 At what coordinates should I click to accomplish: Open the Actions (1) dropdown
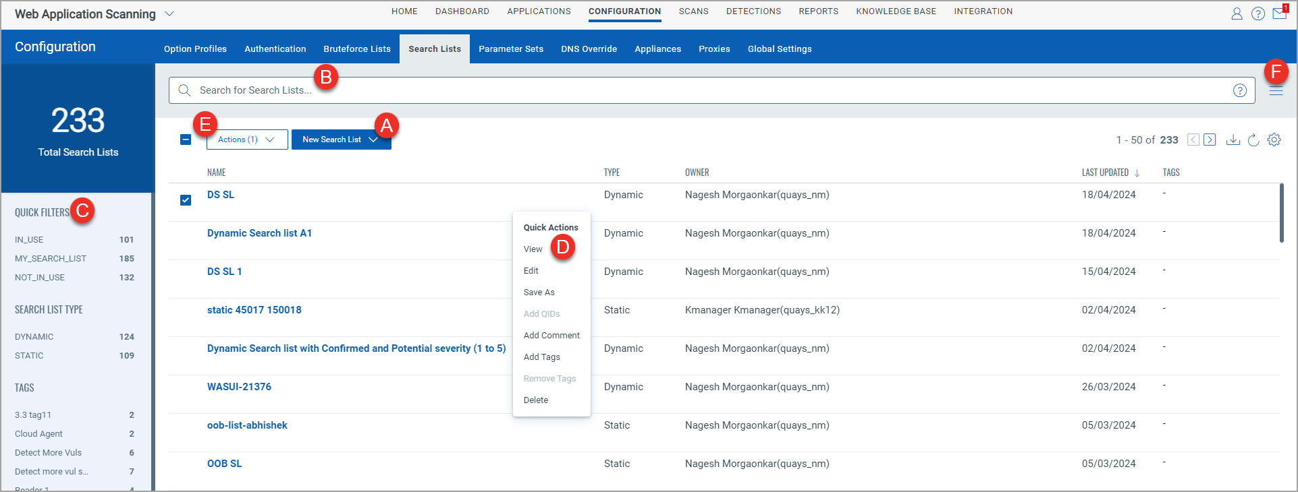click(247, 140)
